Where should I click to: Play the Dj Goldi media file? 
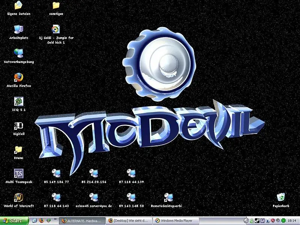(x=56, y=30)
